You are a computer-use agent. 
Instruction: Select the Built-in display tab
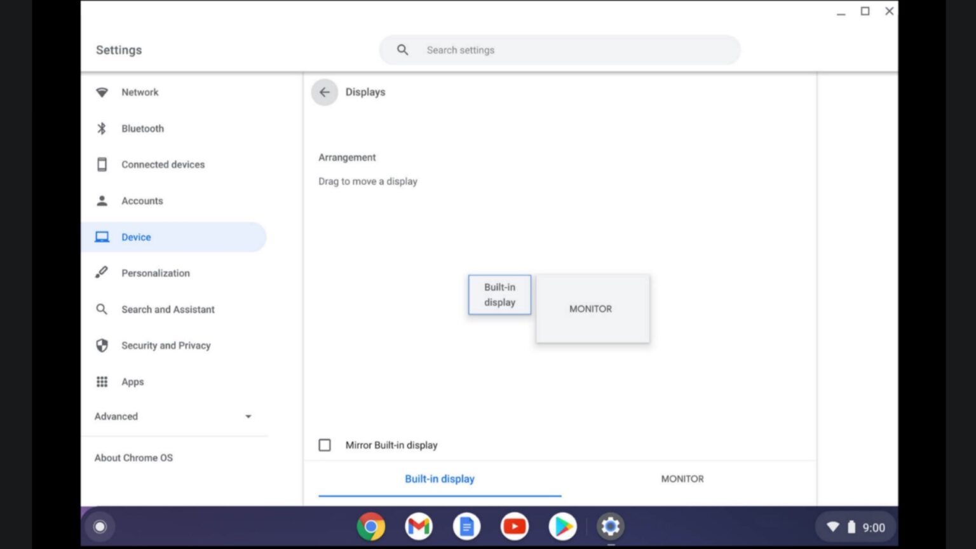pos(440,478)
